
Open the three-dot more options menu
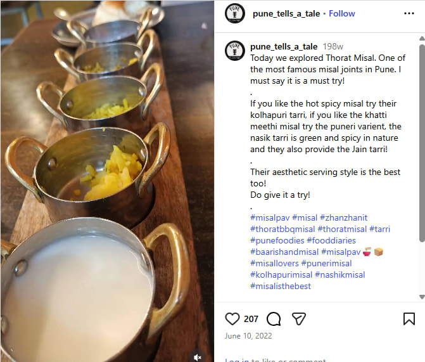409,13
